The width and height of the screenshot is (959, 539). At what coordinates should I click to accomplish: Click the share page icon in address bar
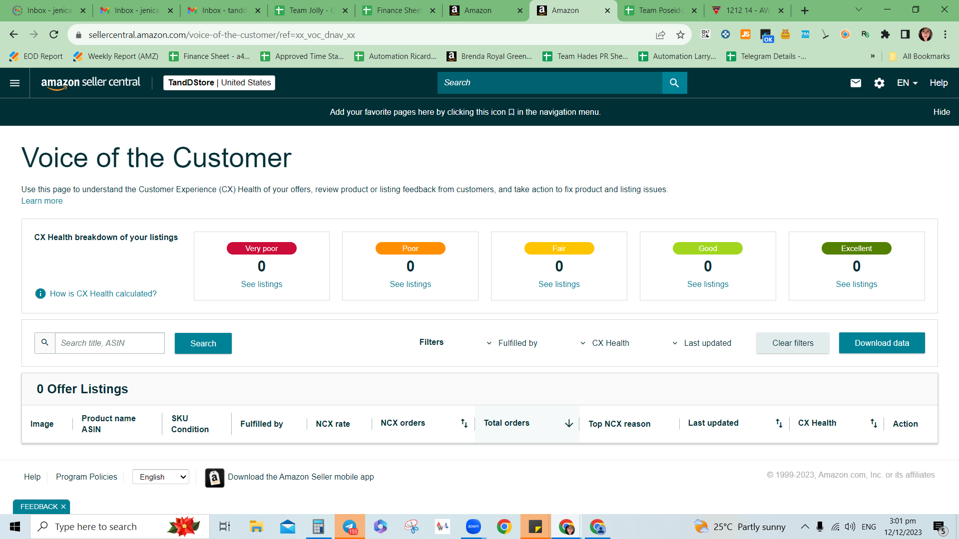[x=660, y=35]
